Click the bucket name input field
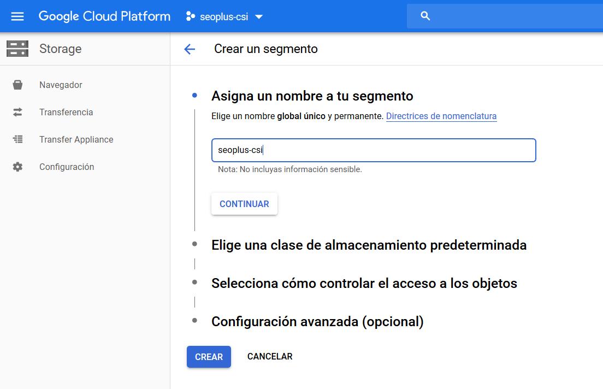 [374, 150]
